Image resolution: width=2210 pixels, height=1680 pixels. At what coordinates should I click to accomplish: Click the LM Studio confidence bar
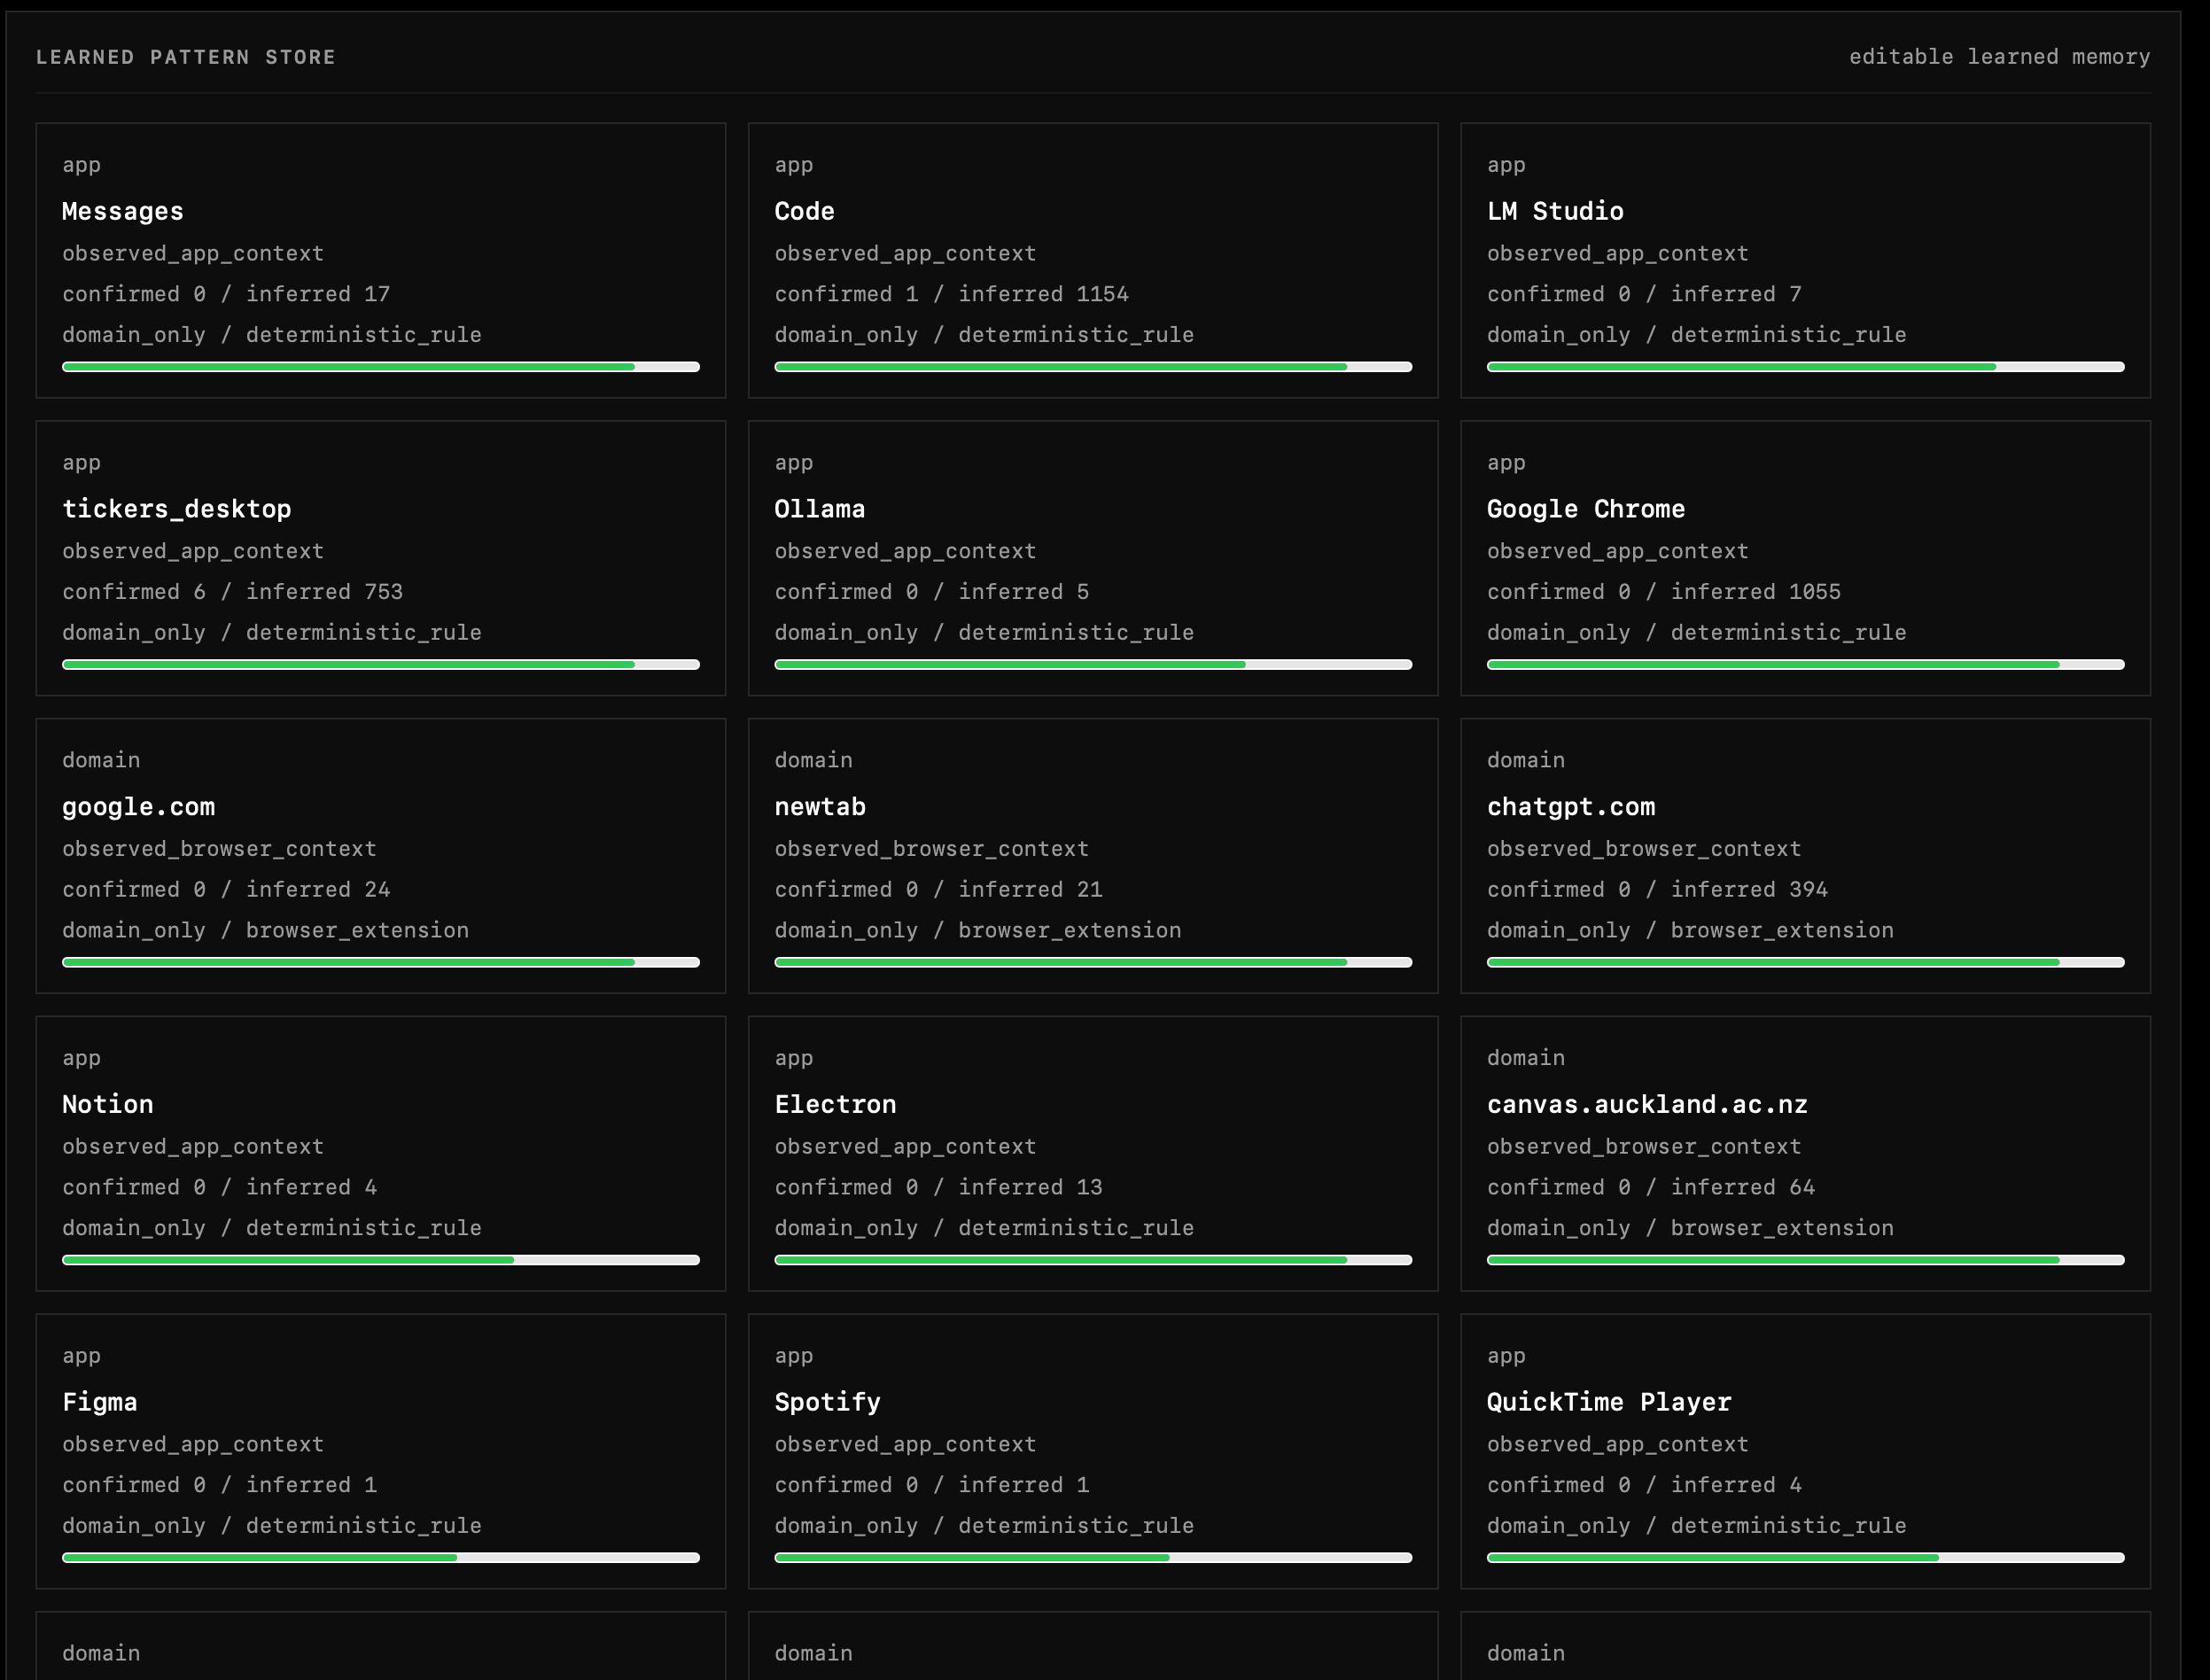pyautogui.click(x=1805, y=367)
